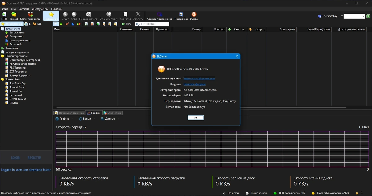The image size is (372, 196).
Task: Open a Torrent file via toolbar
Action: pyautogui.click(x=14, y=16)
